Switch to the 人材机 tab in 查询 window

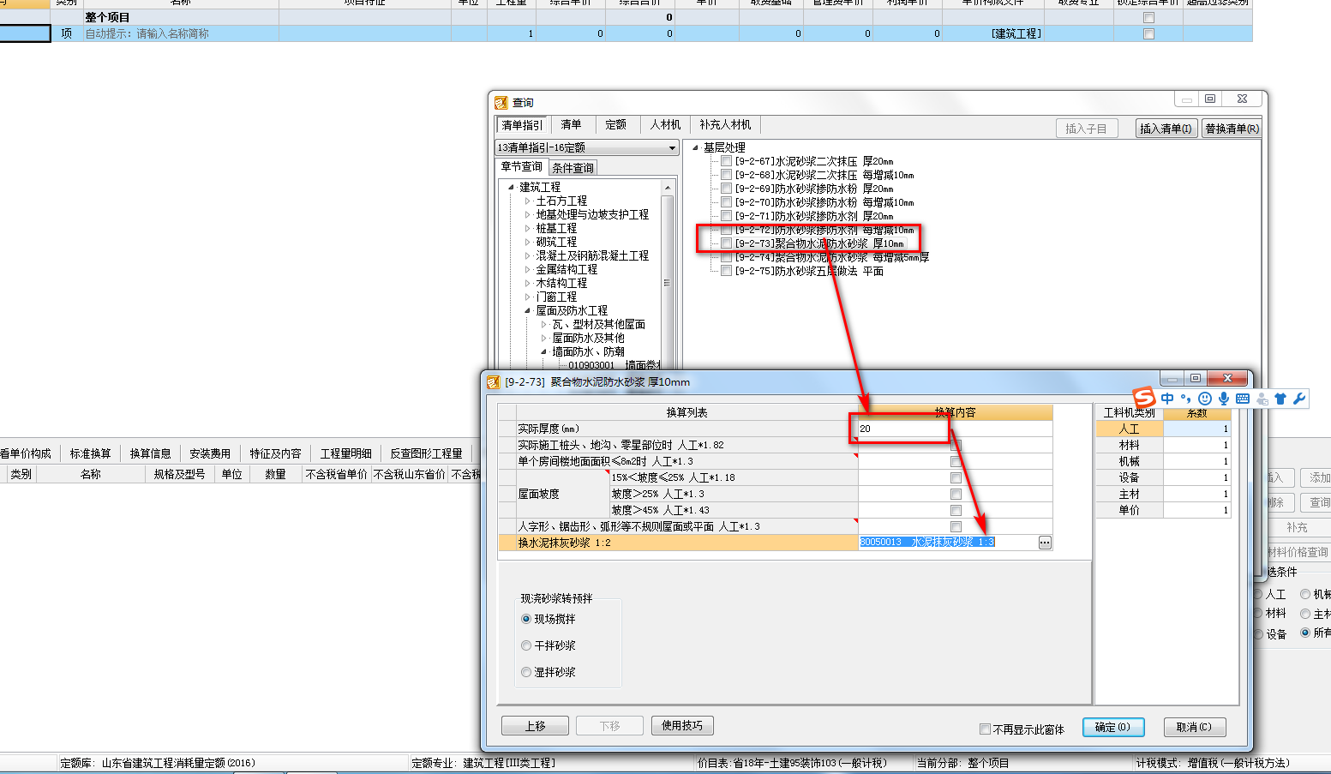tap(665, 124)
